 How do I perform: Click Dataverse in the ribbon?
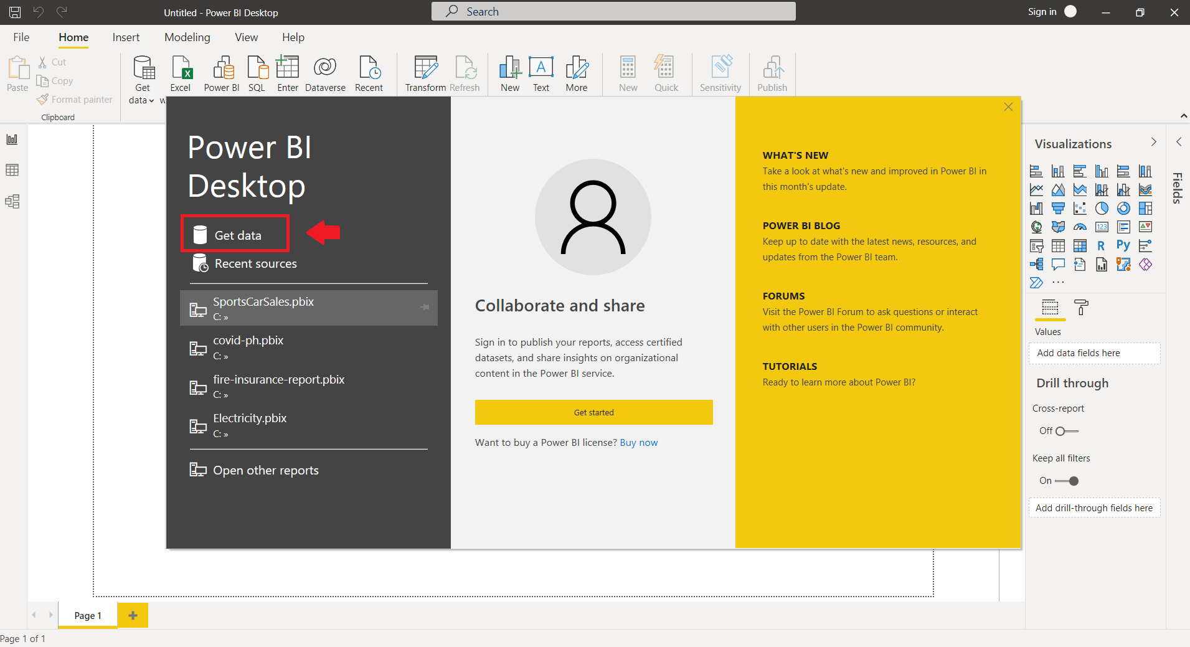(325, 74)
